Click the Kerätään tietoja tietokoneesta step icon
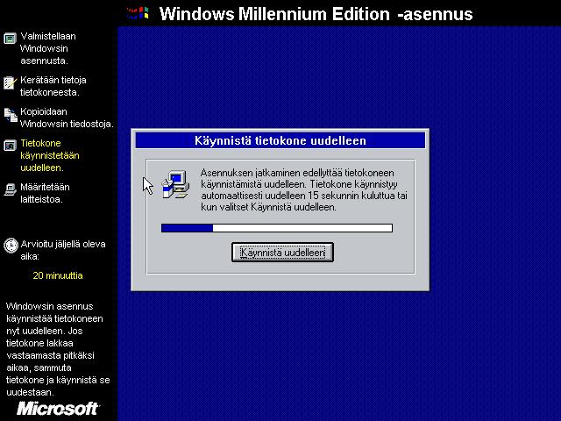Viewport: 561px width, 421px height. 10,82
